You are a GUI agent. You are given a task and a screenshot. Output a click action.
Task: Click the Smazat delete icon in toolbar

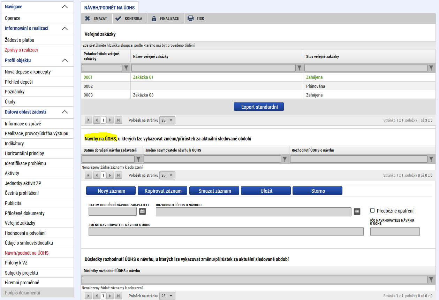click(x=88, y=18)
